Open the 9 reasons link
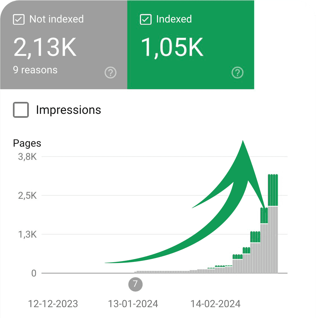 (35, 70)
